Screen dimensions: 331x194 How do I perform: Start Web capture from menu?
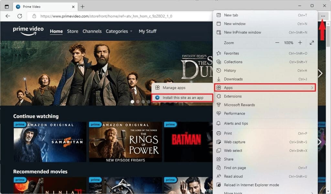pyautogui.click(x=265, y=142)
